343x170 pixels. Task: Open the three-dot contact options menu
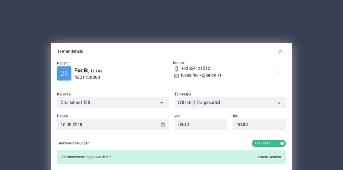[277, 72]
